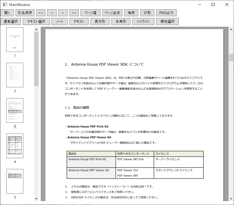Select the 長方形 rectangle tool
Screen dimensions: 234x205
point(100,21)
